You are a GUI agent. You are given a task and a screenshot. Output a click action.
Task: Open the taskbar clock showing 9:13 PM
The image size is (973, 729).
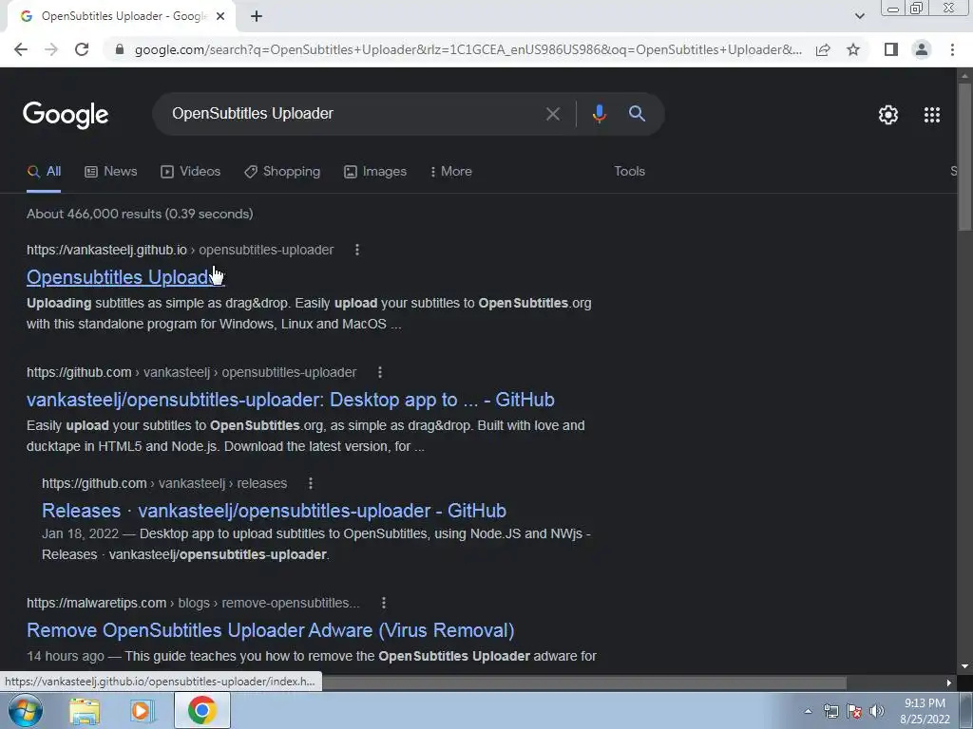coord(925,711)
